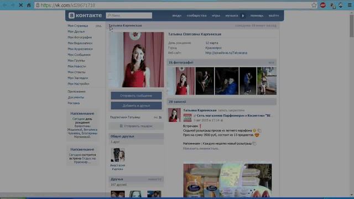The width and height of the screenshot is (354, 199).
Task: Click Показать полностью link
Action: 200,149
